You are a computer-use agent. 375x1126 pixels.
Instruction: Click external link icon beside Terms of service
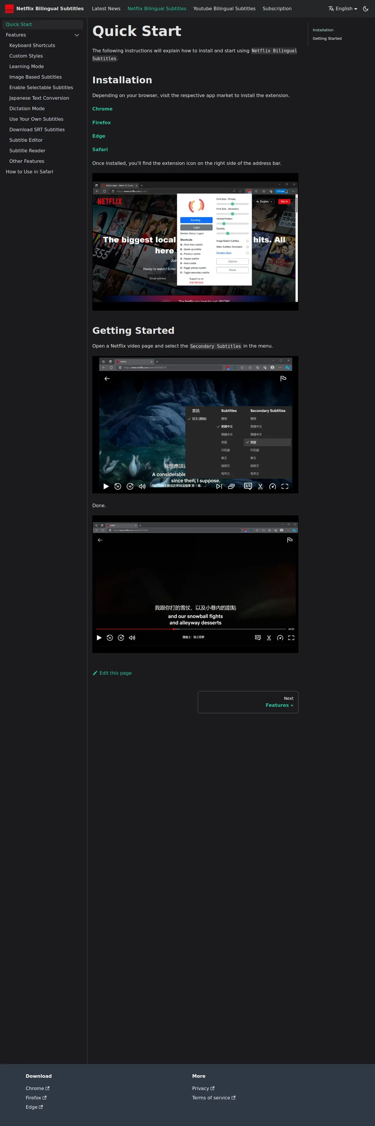click(234, 1097)
